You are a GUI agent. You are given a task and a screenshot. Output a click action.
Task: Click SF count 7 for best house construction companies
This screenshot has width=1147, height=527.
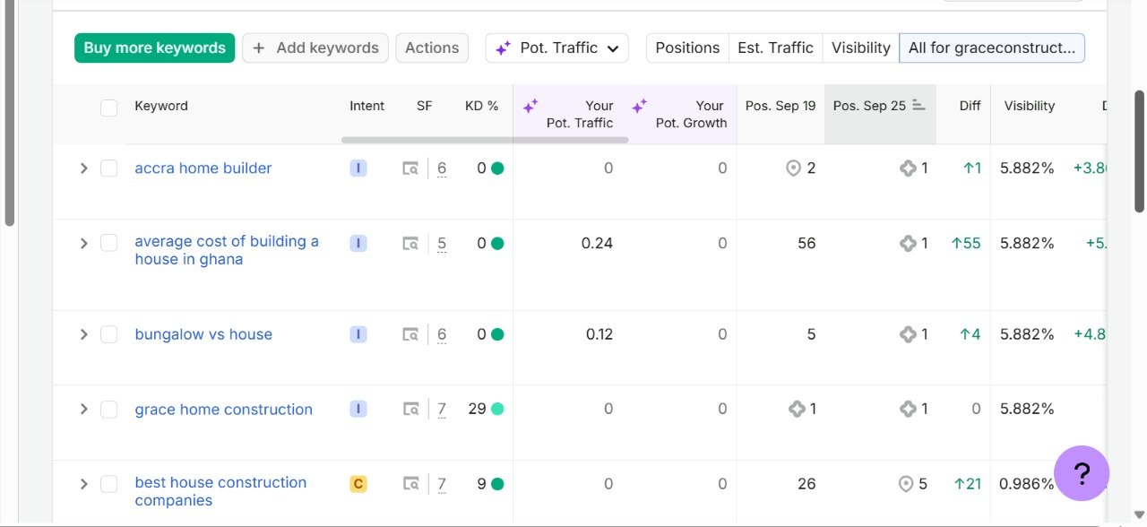[442, 484]
